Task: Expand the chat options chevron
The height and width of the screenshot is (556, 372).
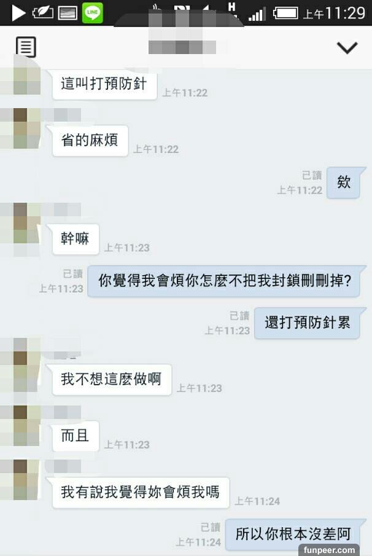Action: tap(346, 47)
